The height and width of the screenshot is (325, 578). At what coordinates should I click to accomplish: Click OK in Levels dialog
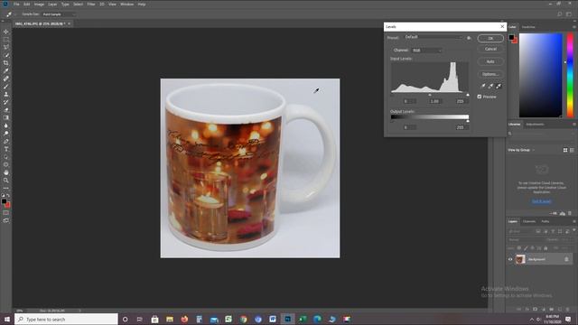point(490,38)
